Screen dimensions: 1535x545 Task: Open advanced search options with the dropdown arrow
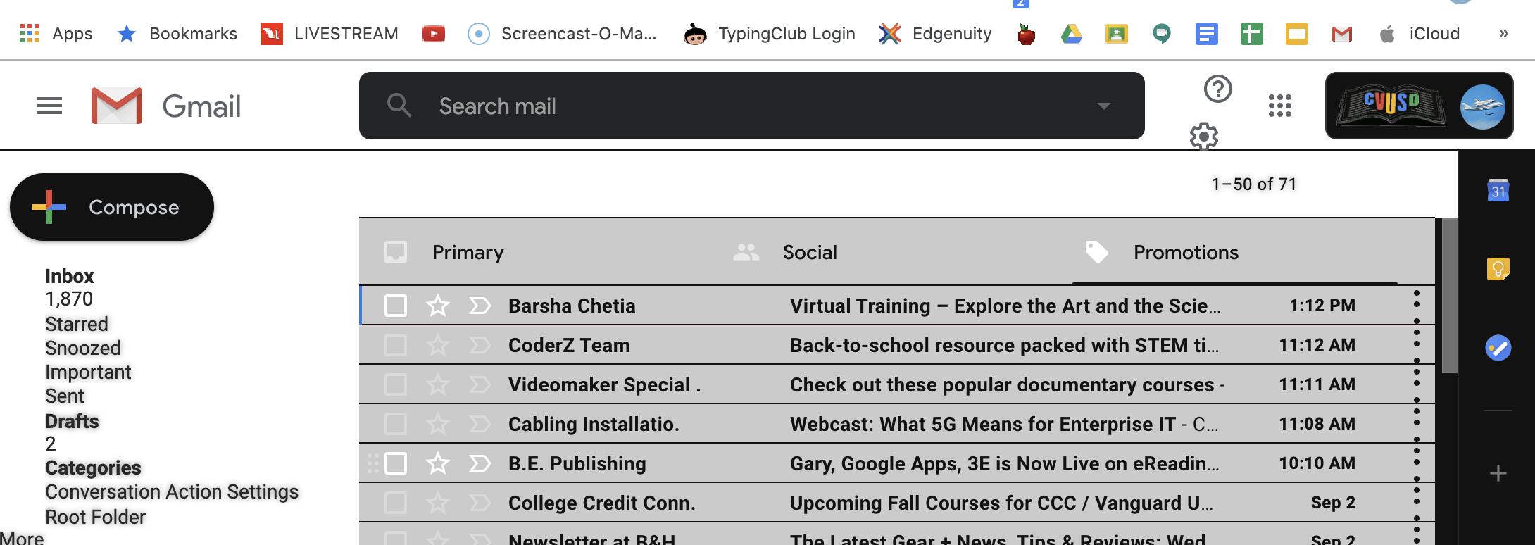coord(1103,106)
